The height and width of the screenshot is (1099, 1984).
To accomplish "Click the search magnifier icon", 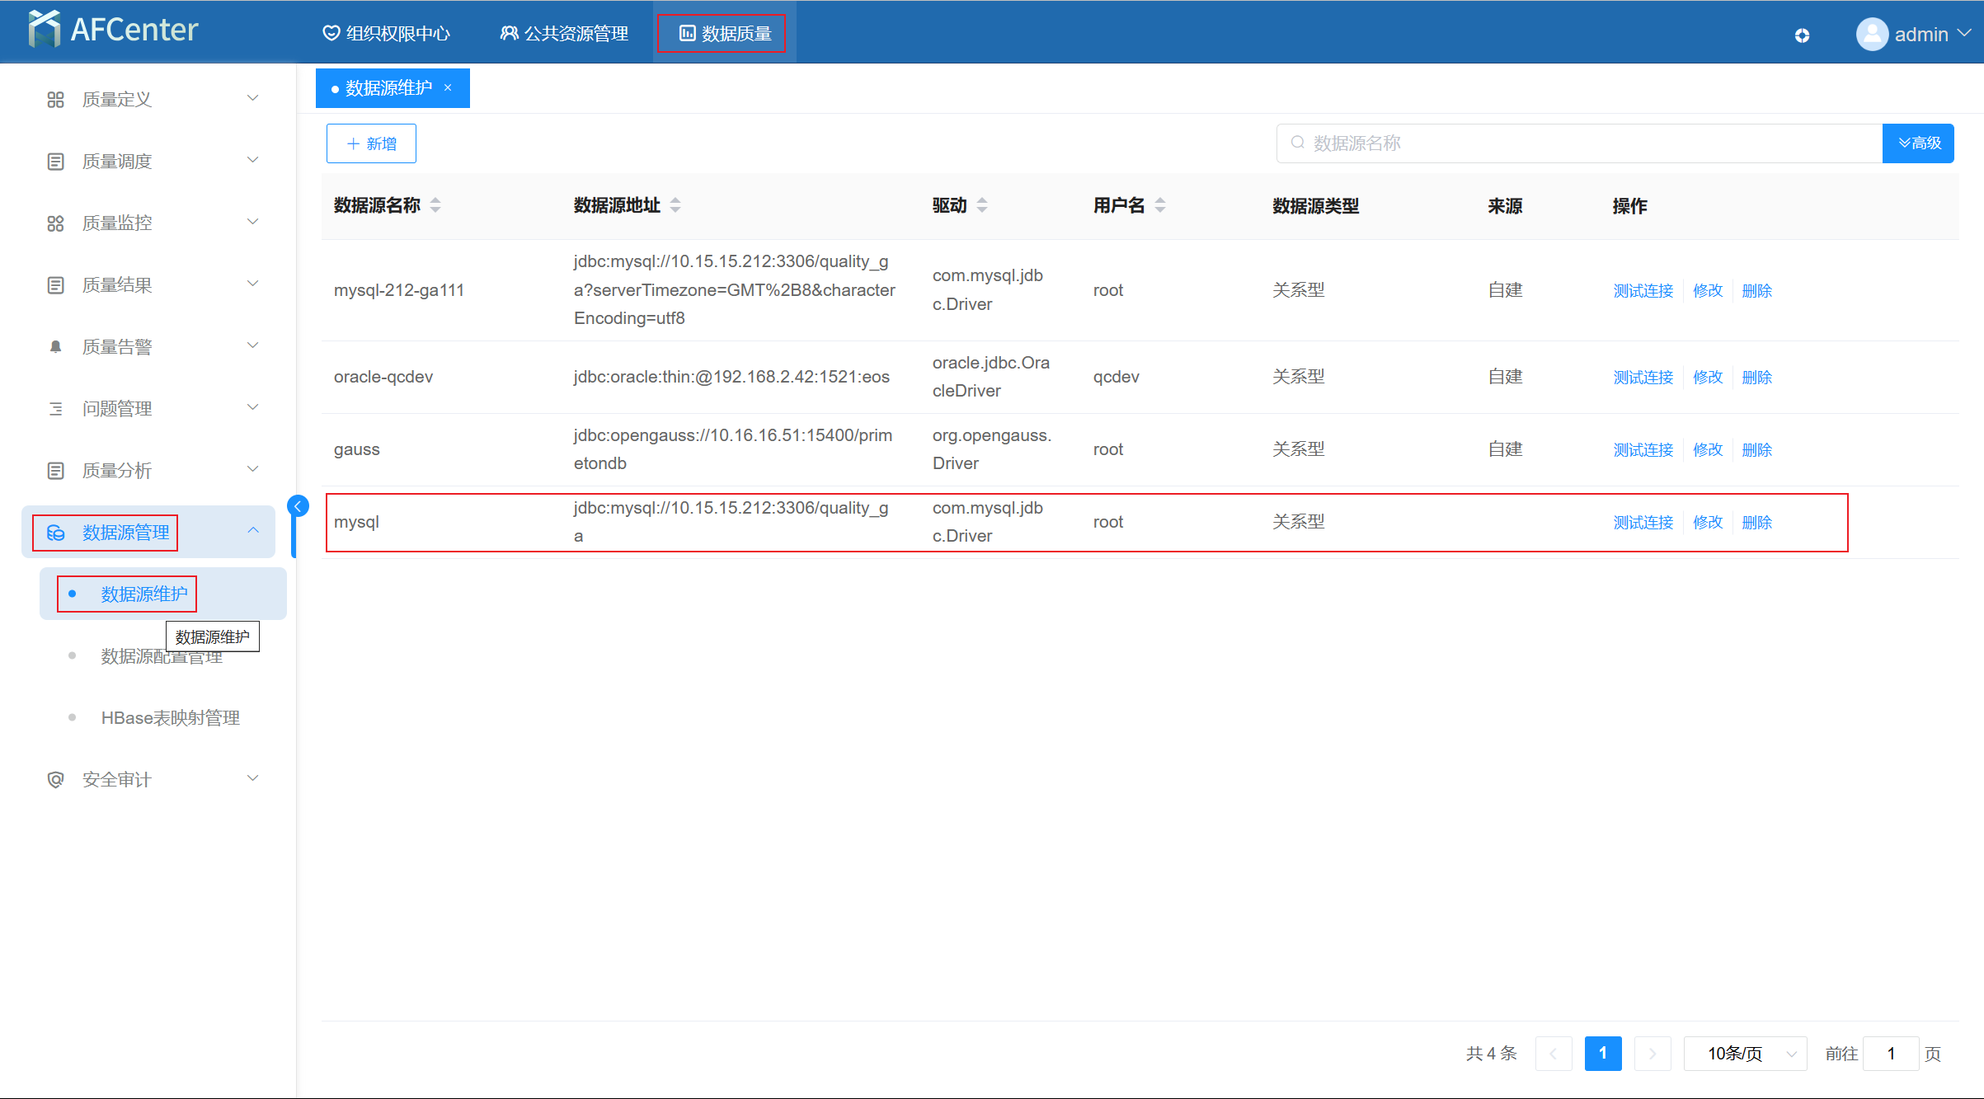I will [1297, 143].
